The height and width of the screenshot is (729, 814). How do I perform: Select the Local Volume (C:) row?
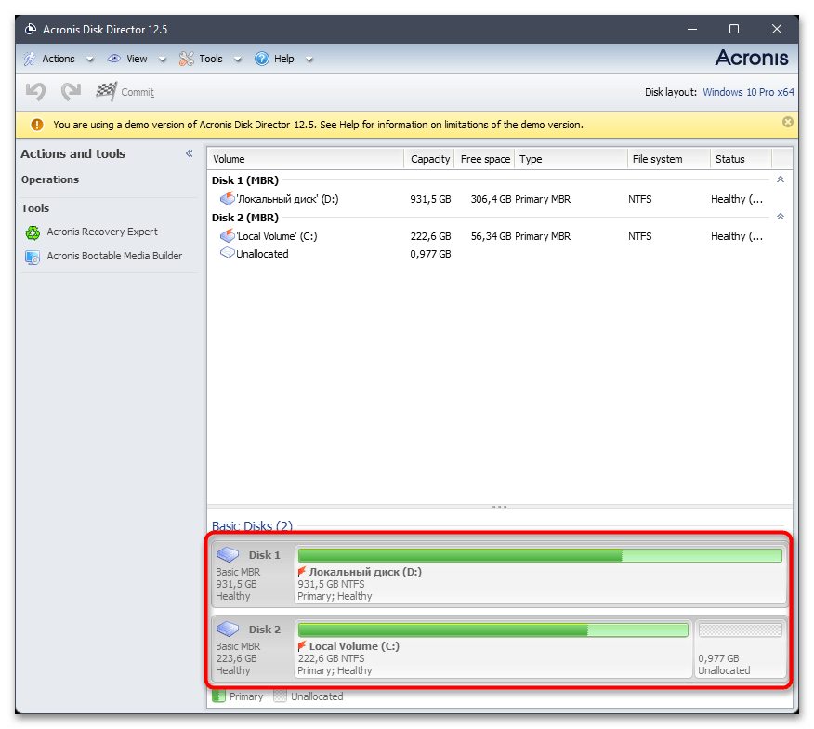(276, 236)
